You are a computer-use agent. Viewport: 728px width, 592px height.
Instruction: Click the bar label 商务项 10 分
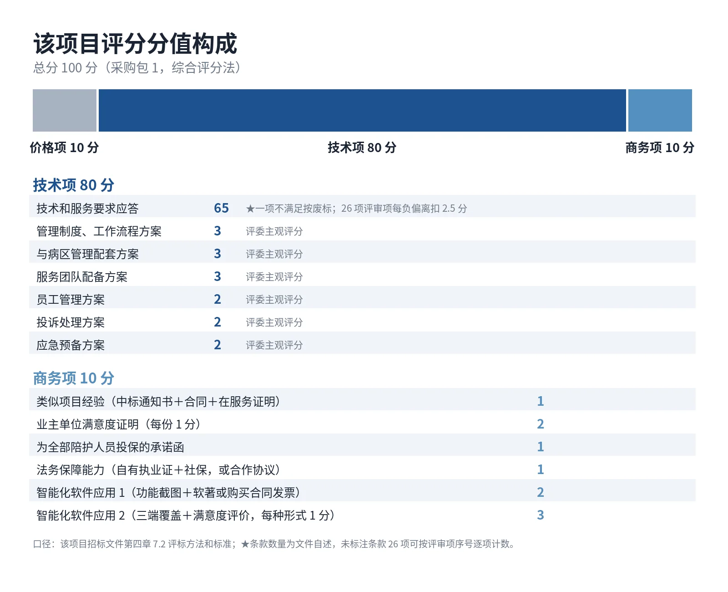click(660, 148)
